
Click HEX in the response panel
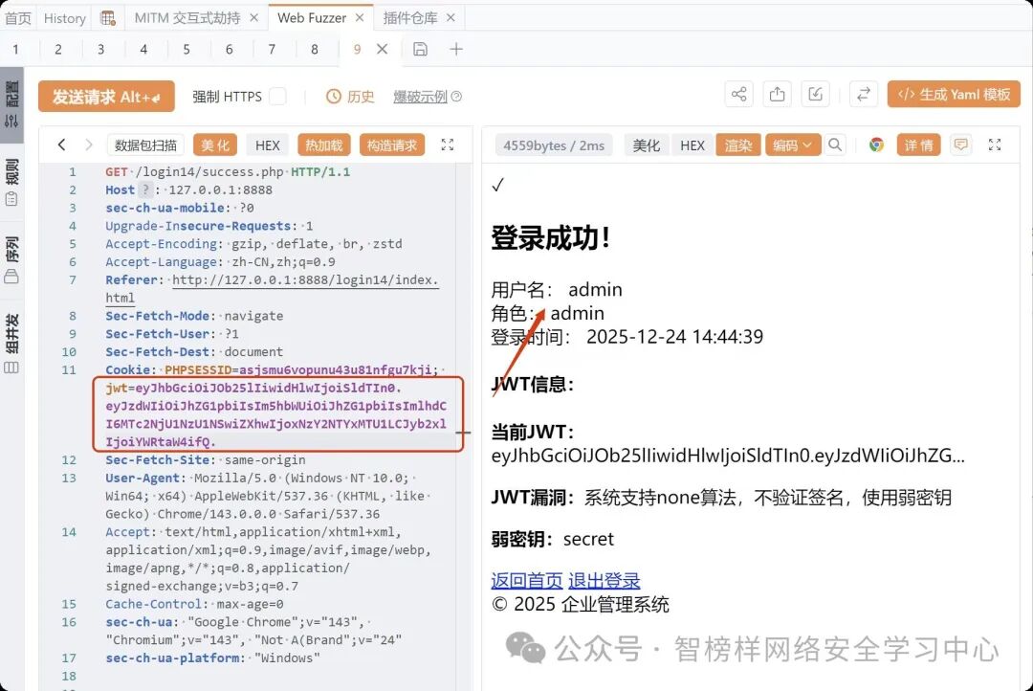(692, 145)
